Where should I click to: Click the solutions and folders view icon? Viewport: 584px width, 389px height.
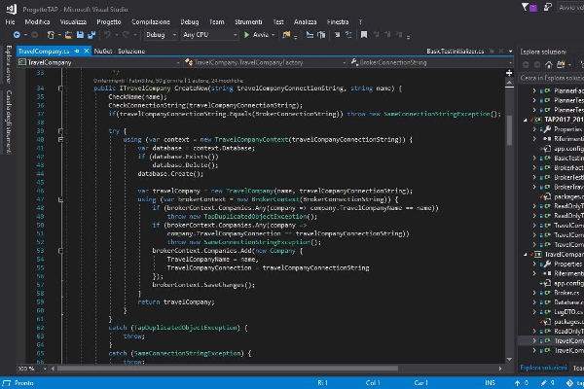click(561, 65)
